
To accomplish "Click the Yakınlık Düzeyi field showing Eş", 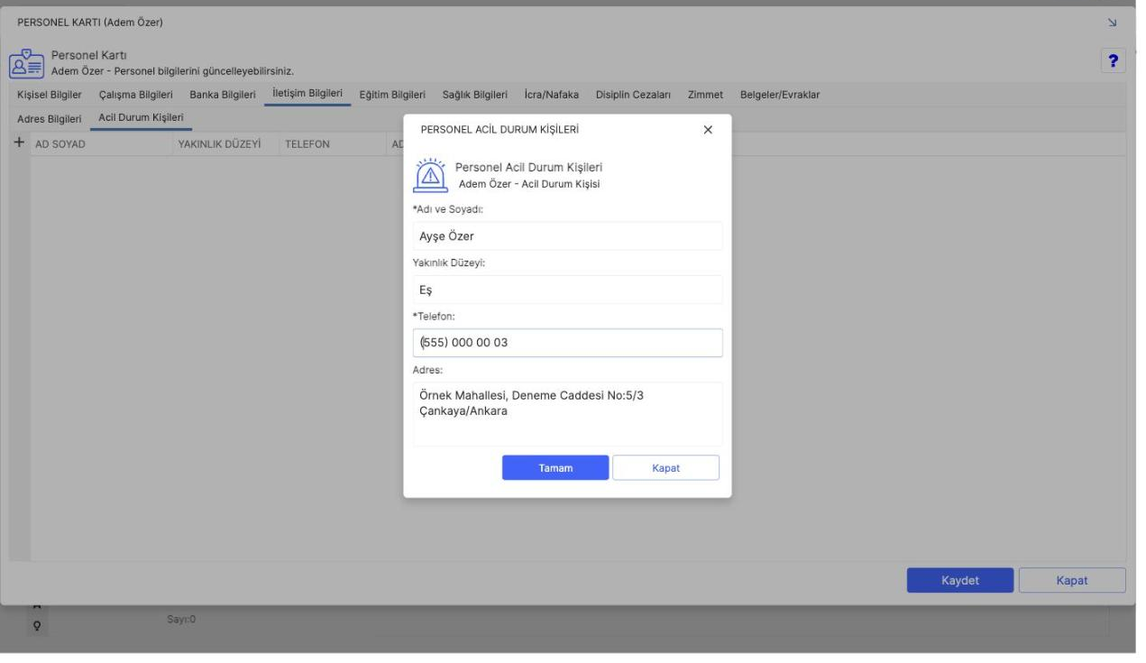I will pyautogui.click(x=567, y=290).
